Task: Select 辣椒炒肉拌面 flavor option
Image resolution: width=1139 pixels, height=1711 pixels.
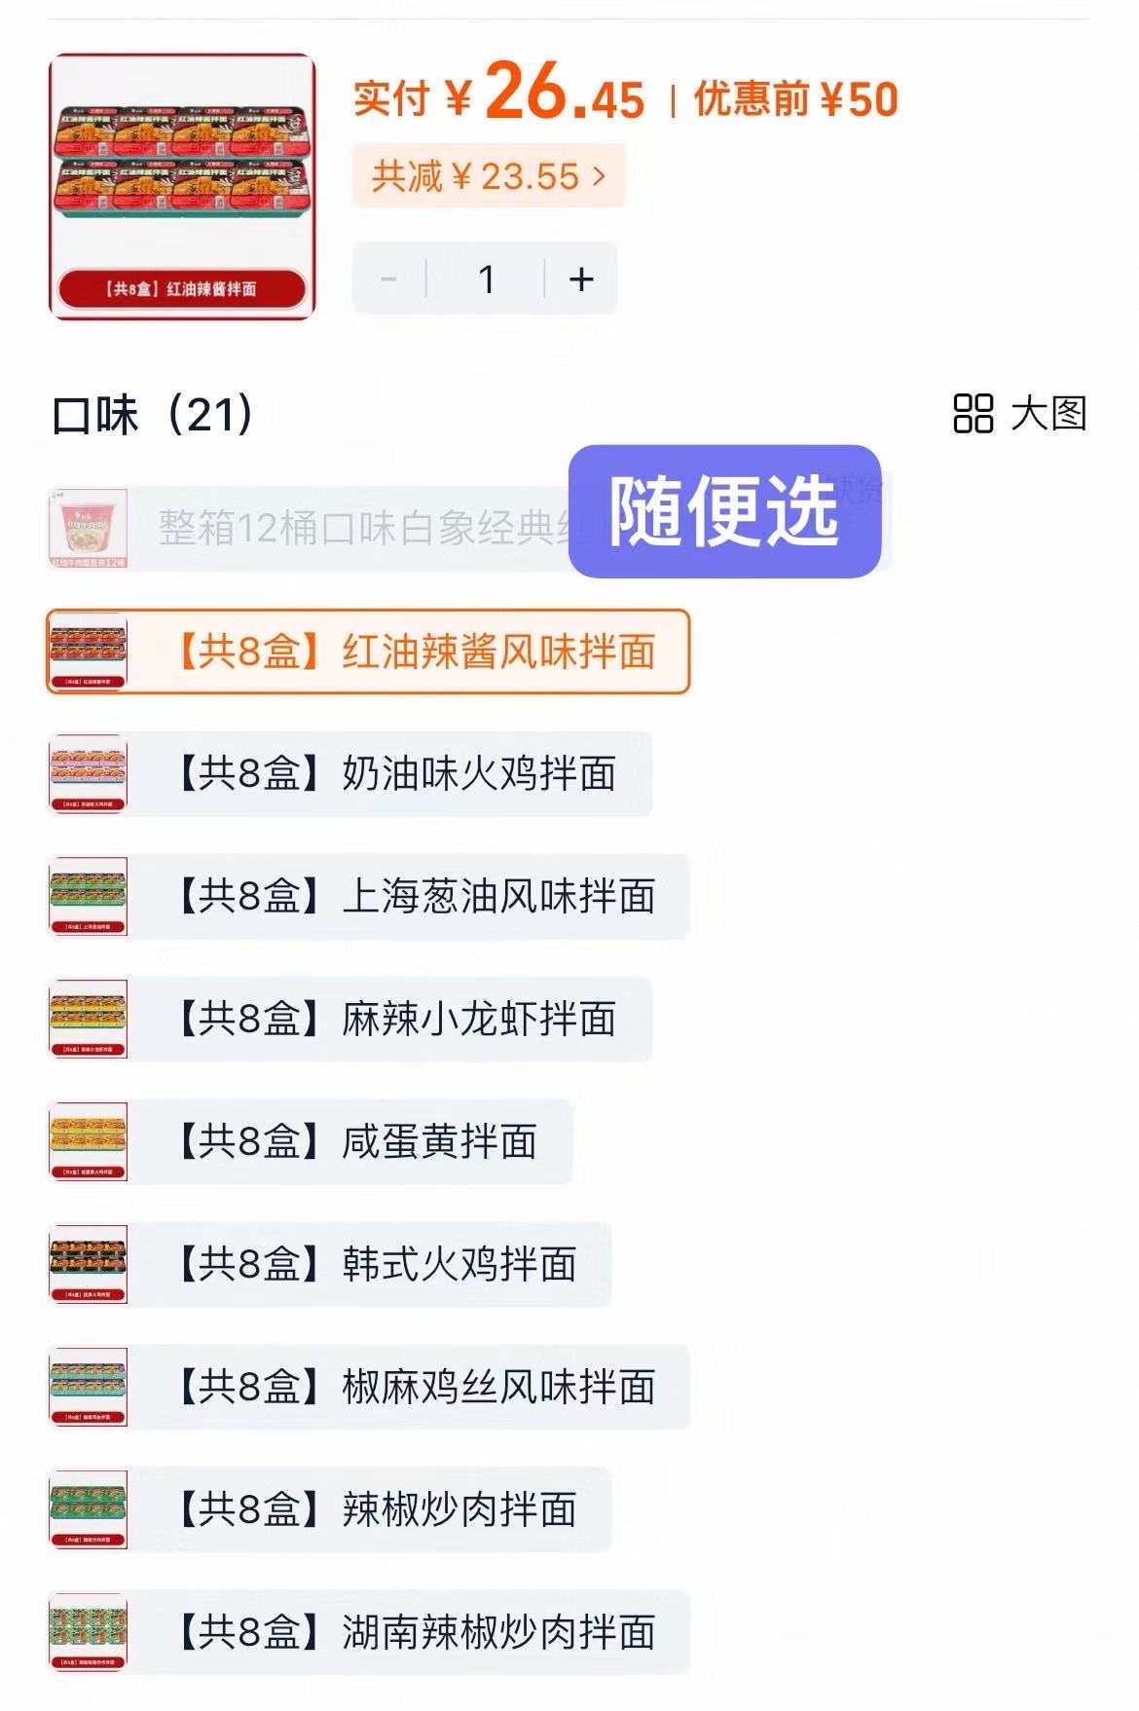Action: pyautogui.click(x=329, y=1510)
